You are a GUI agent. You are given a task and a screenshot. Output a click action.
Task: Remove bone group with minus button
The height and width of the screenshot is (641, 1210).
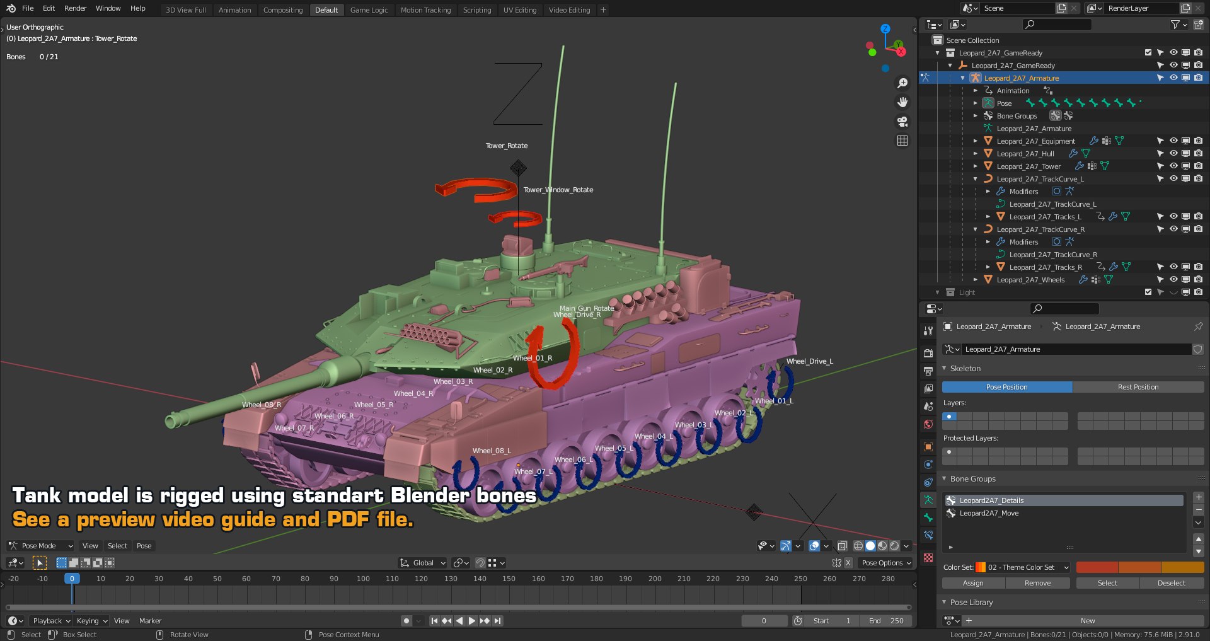[1199, 509]
